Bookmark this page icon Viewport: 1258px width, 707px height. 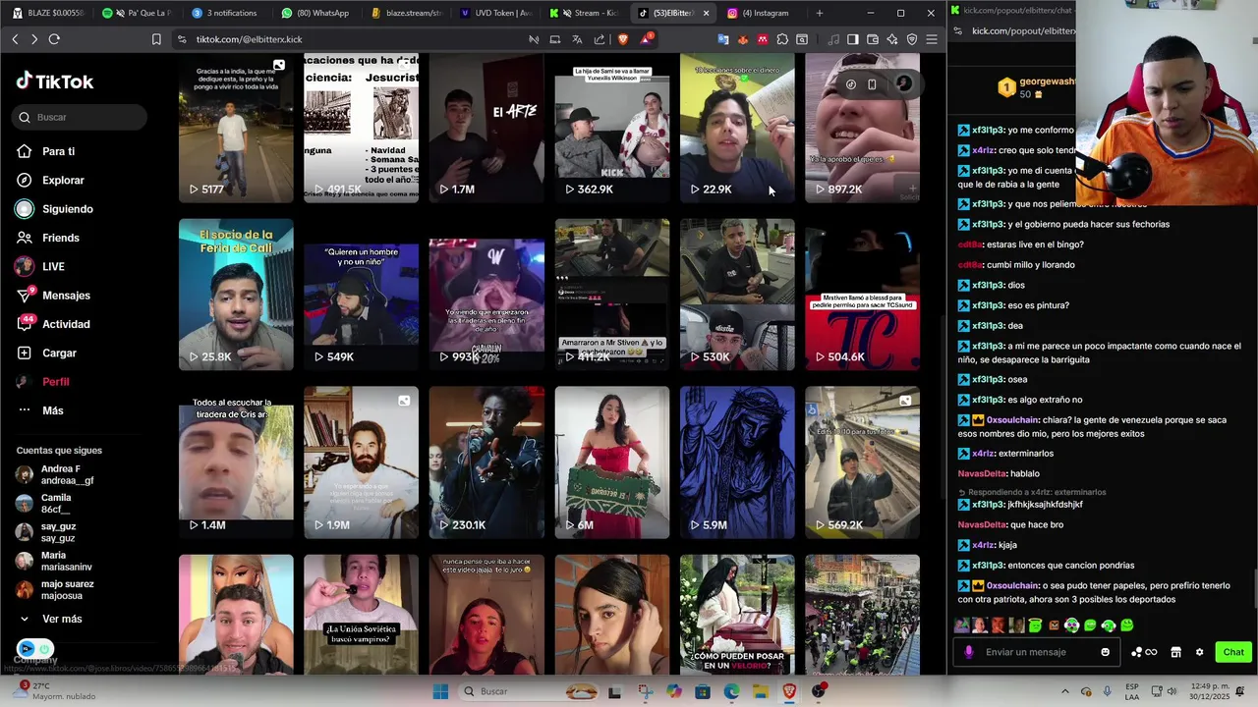(x=156, y=39)
